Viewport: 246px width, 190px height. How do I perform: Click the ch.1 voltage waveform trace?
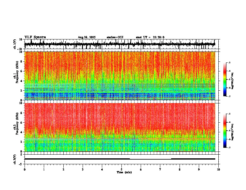pos(120,44)
